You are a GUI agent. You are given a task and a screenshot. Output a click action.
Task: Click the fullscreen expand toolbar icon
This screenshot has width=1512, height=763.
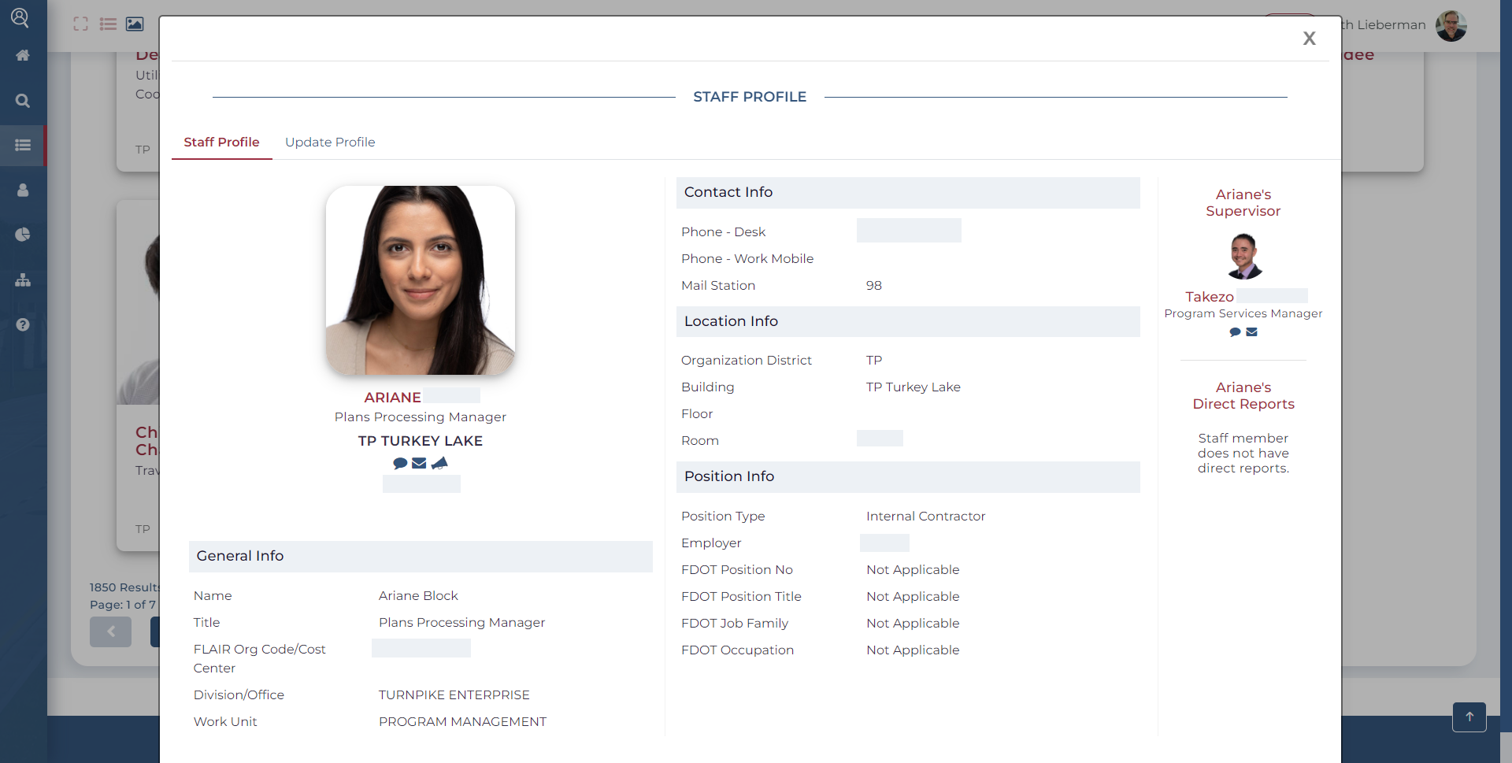click(x=80, y=24)
